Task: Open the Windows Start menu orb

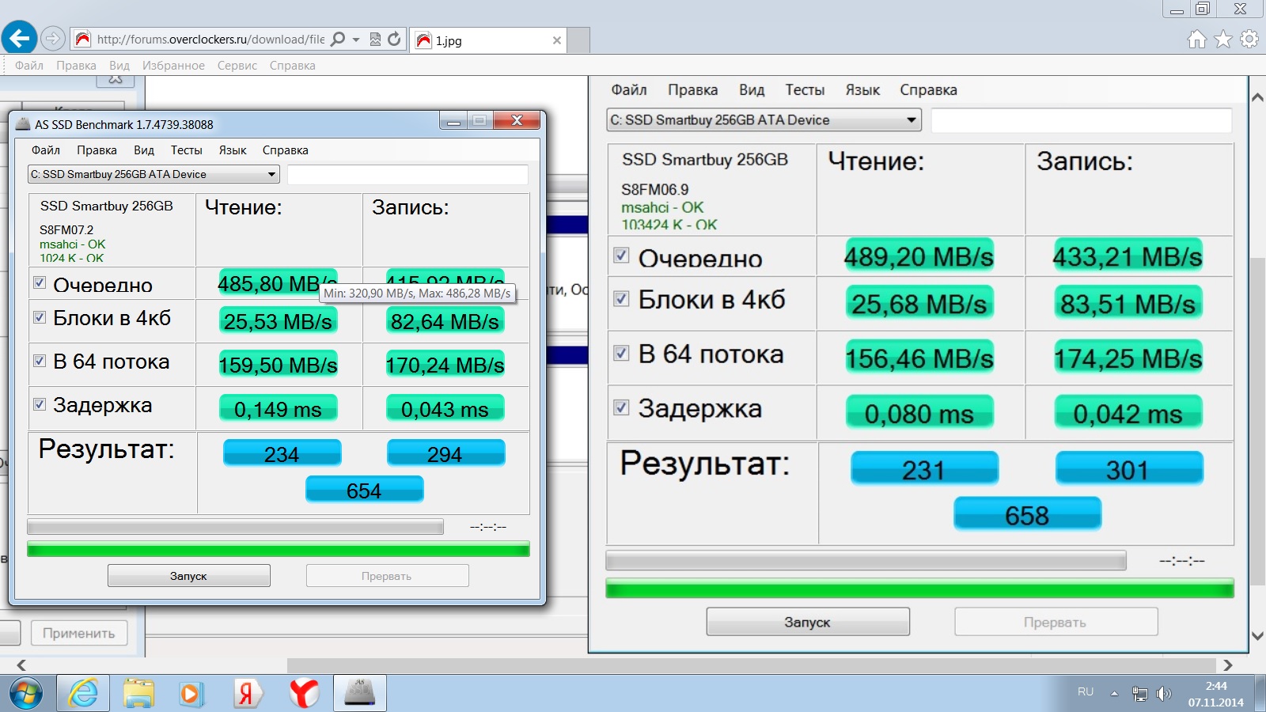Action: [x=25, y=694]
